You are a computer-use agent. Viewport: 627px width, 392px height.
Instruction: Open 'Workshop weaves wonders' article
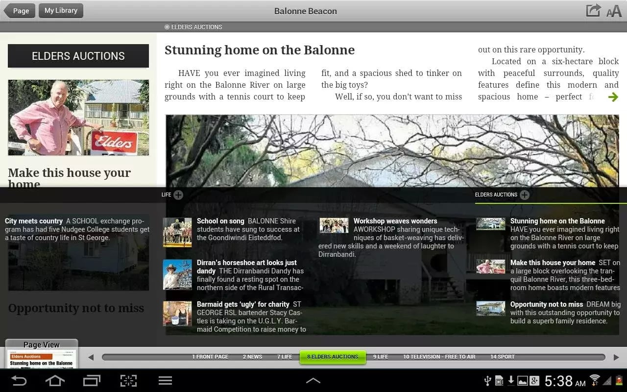(x=391, y=238)
